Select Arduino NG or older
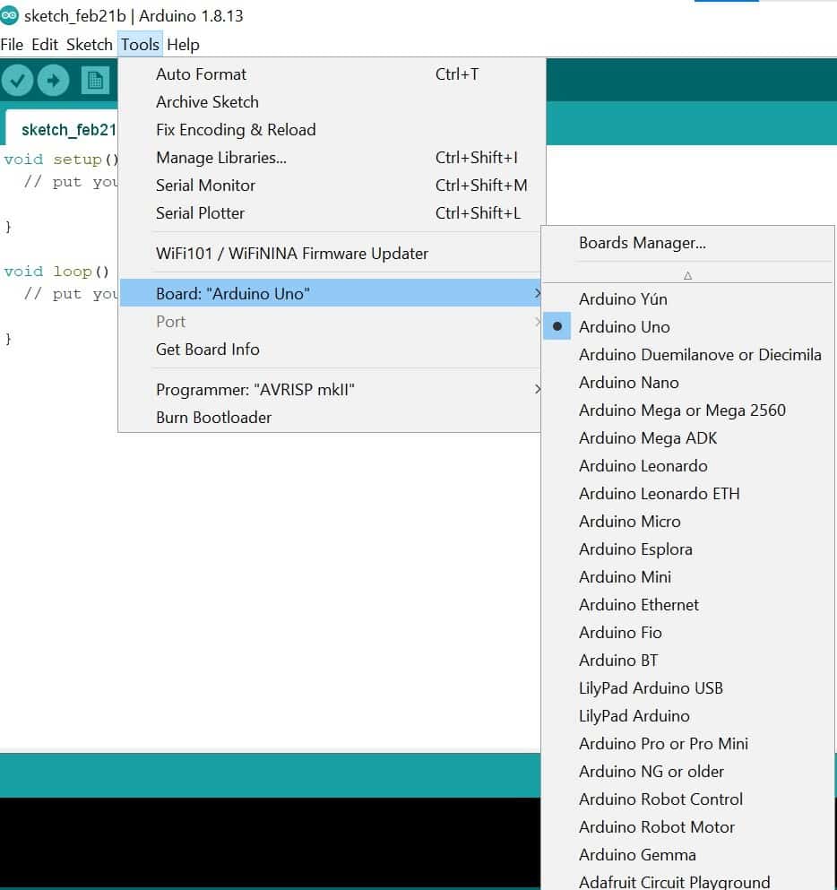 (687, 772)
